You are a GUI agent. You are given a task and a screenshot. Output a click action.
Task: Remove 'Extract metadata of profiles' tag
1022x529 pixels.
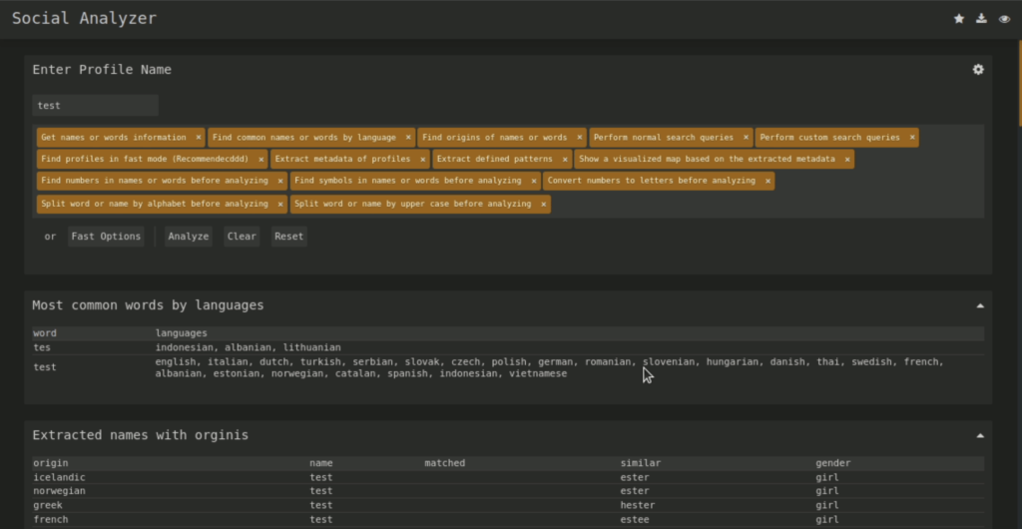tap(422, 160)
